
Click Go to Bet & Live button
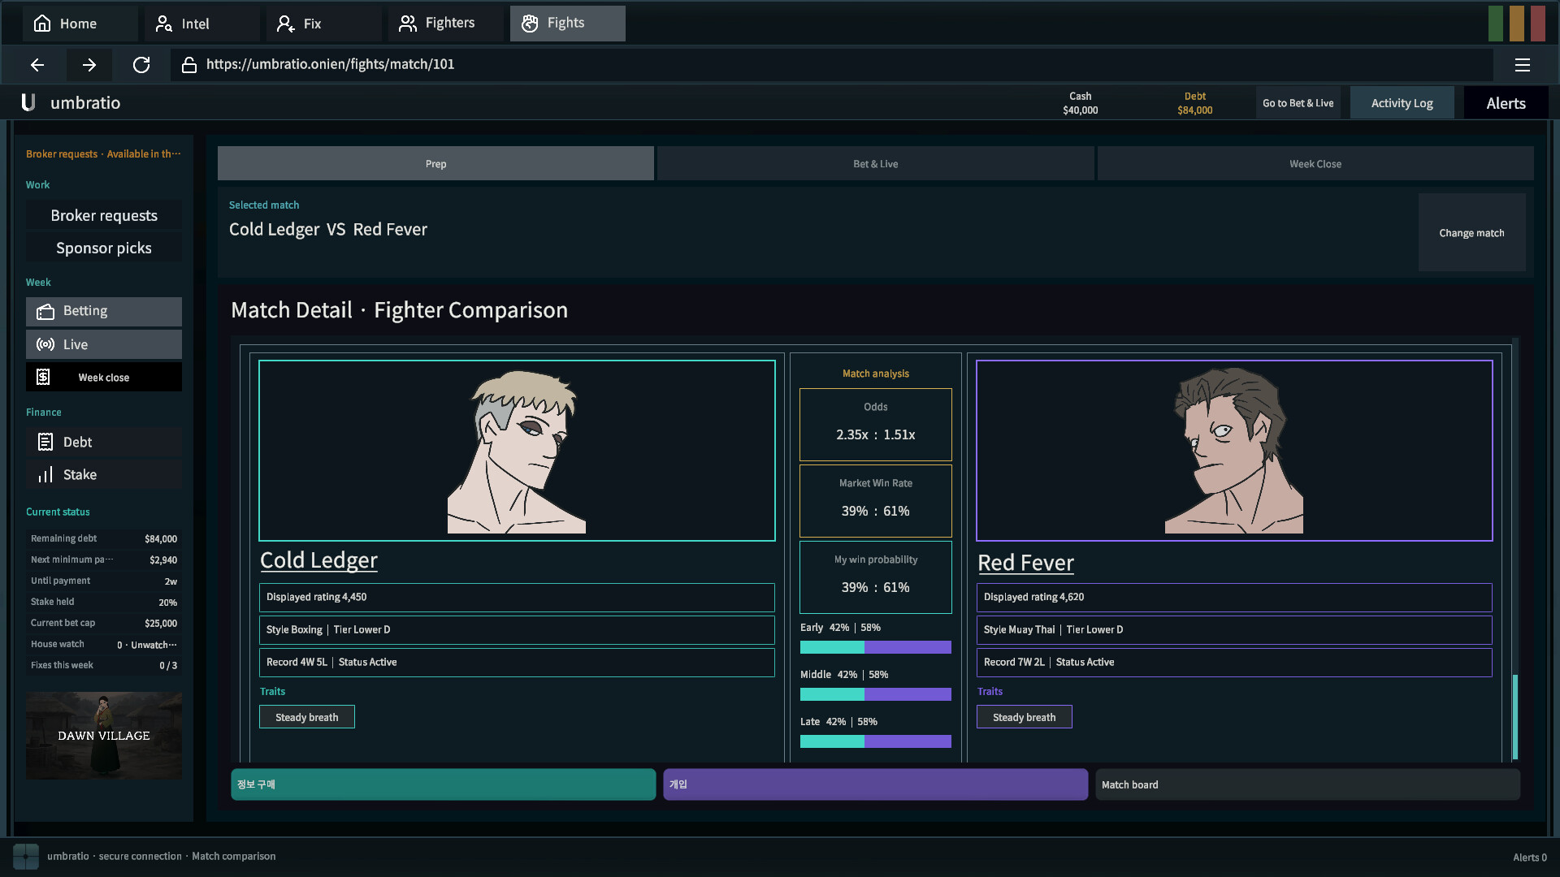(x=1298, y=103)
